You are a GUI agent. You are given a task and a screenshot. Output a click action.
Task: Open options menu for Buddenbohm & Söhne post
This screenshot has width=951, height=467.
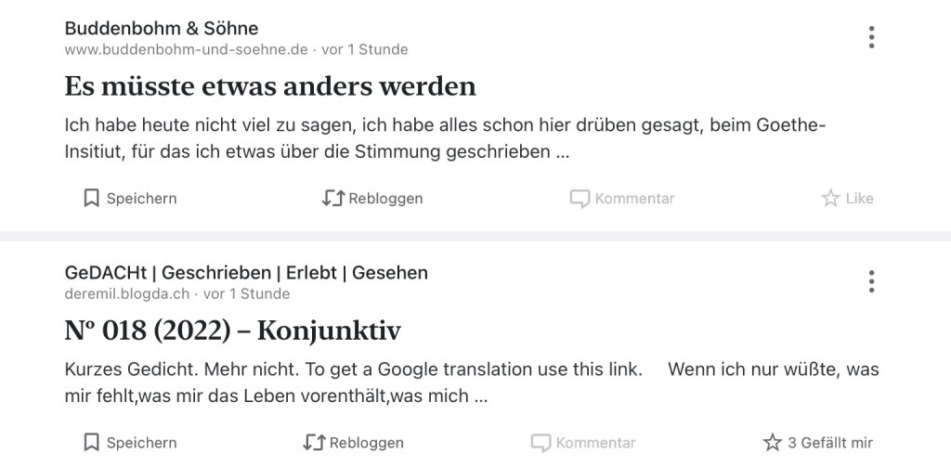coord(871,37)
